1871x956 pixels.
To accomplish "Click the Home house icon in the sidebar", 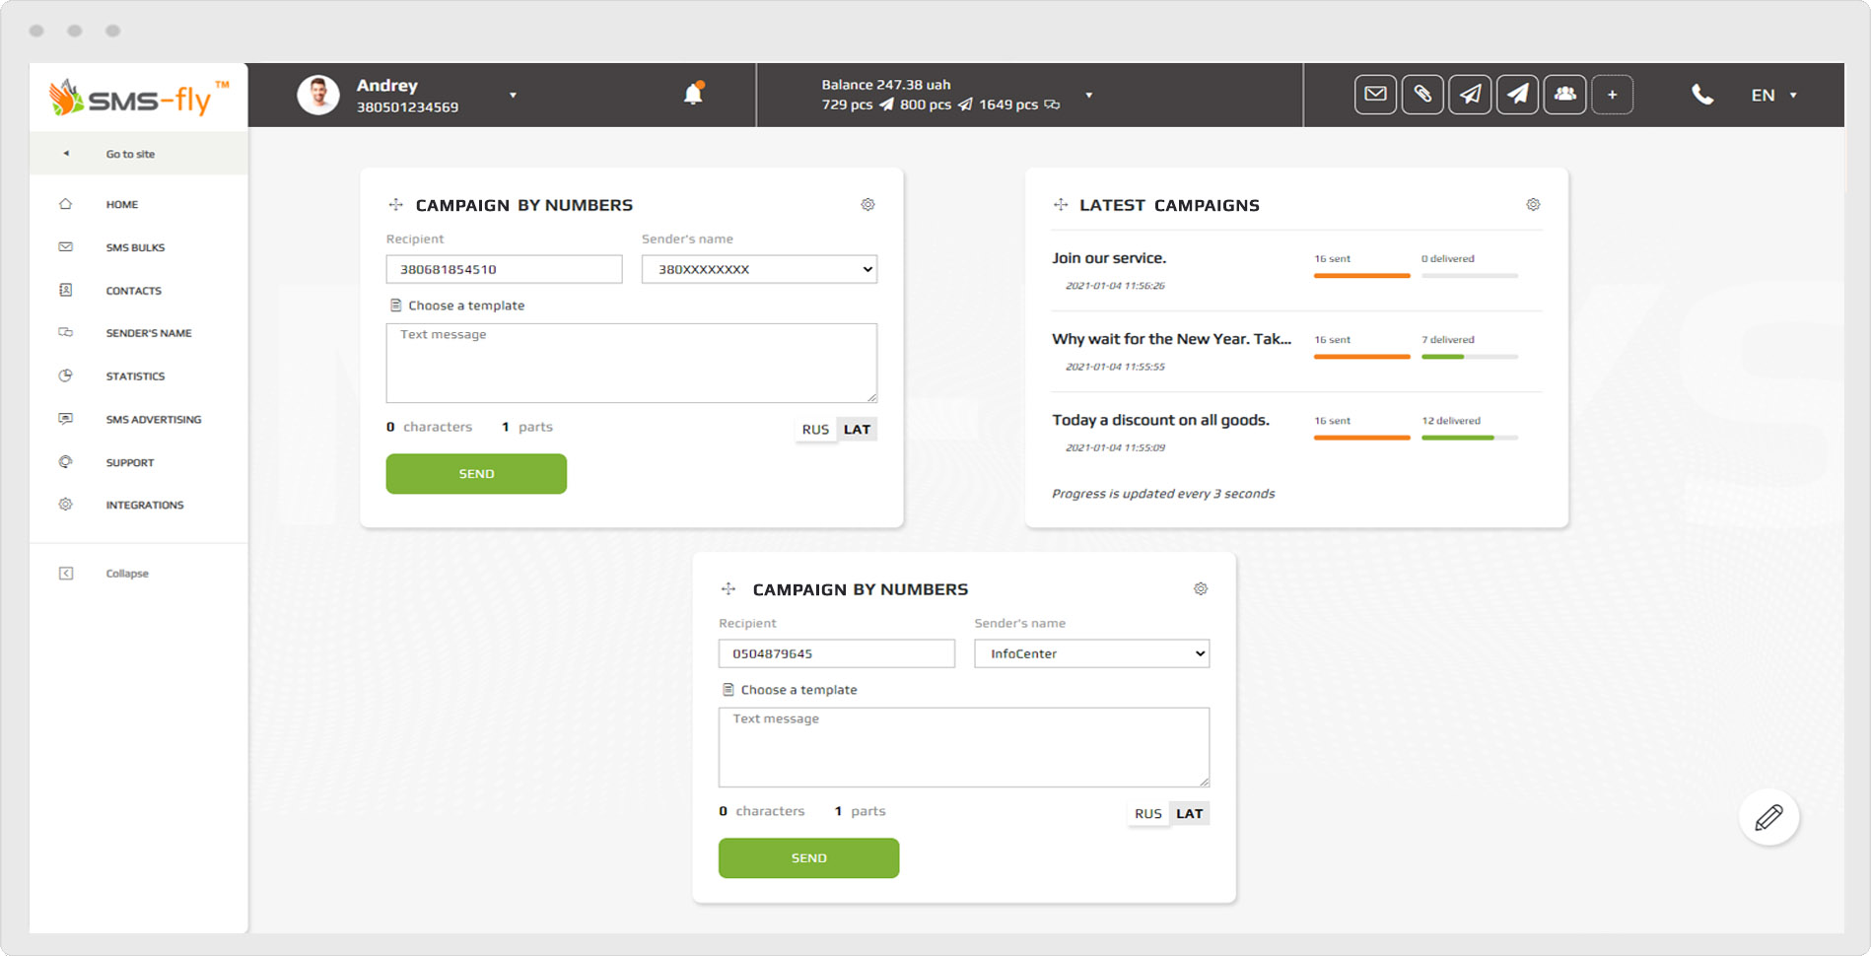I will [x=66, y=204].
